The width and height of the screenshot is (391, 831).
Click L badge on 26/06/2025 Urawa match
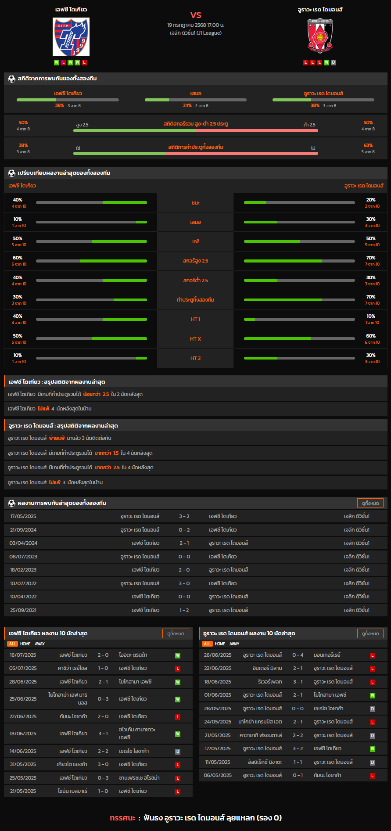click(373, 655)
